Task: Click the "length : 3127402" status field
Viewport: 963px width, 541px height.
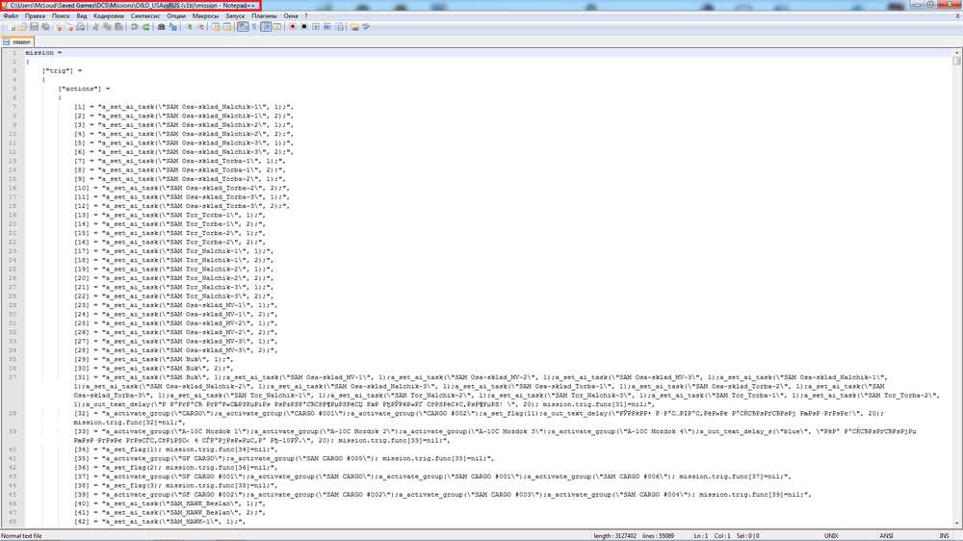Action: pos(614,536)
